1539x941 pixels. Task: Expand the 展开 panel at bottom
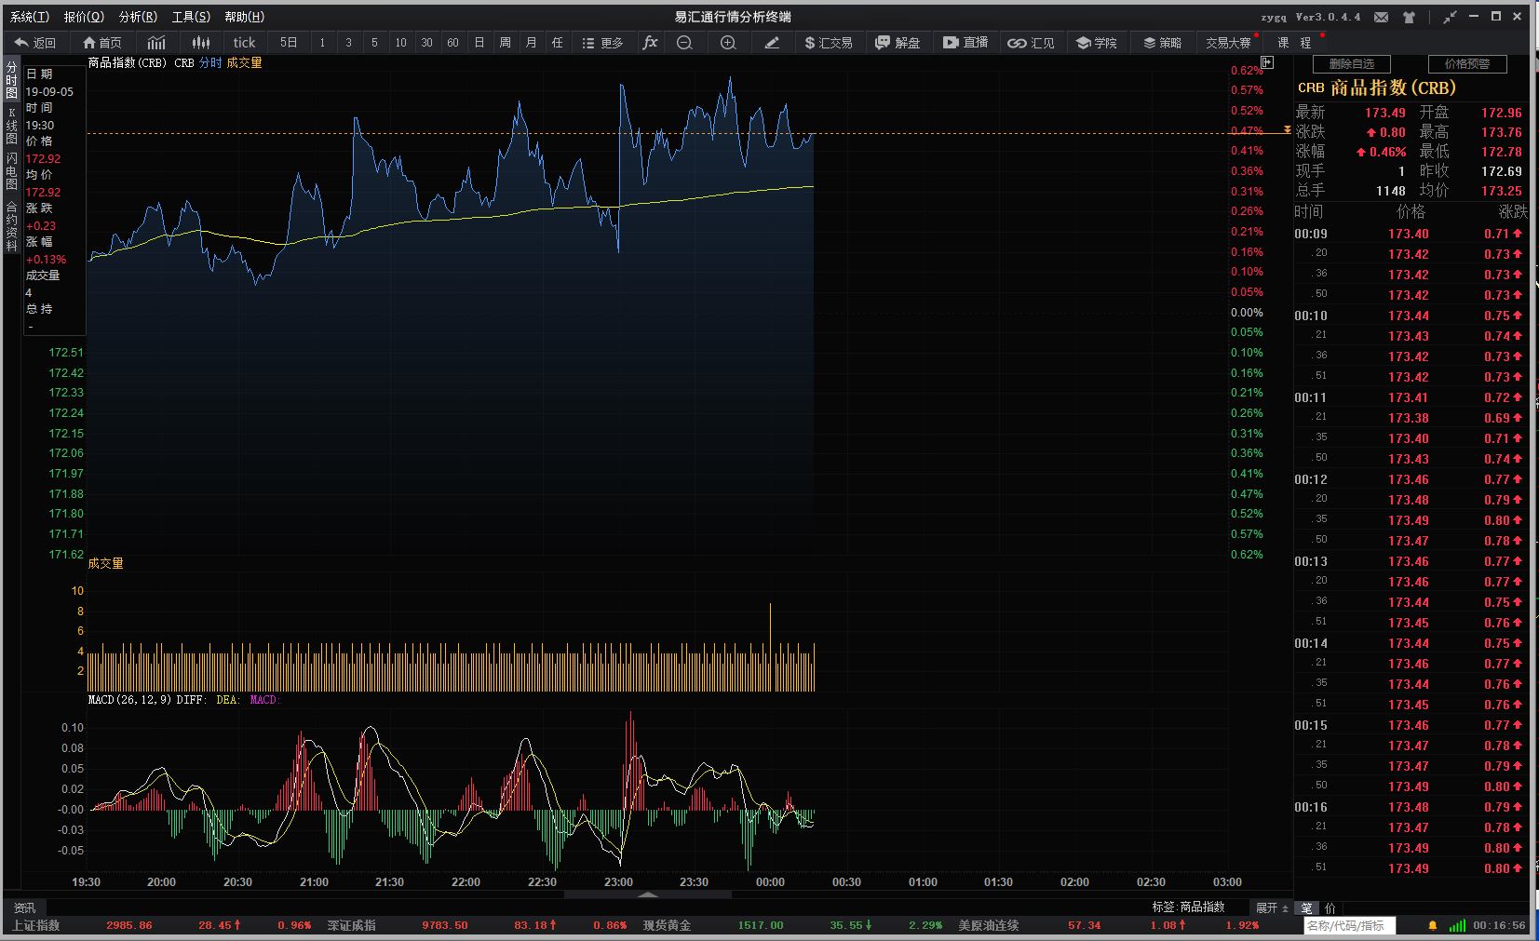click(1271, 908)
